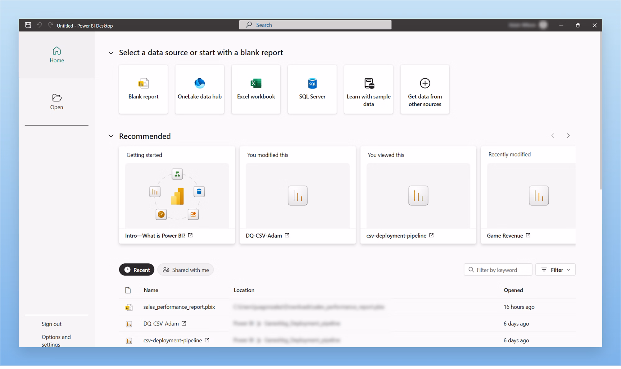Screen dimensions: 621x369
Task: Click Sign out
Action: 51,324
